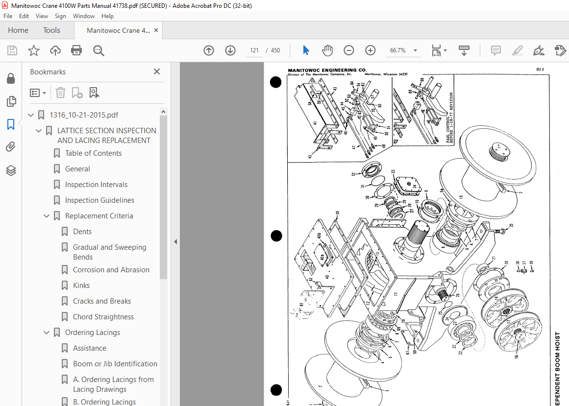Viewport: 569px width, 406px height.
Task: Click the 66.7% zoom value field
Action: (x=398, y=50)
